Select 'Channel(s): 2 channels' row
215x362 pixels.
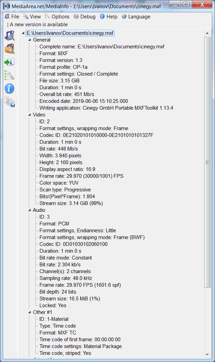coord(65,271)
